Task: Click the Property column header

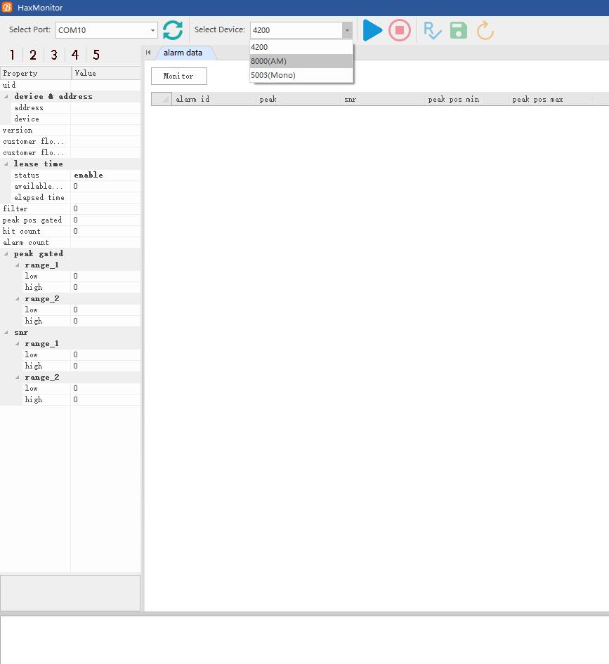Action: point(36,73)
